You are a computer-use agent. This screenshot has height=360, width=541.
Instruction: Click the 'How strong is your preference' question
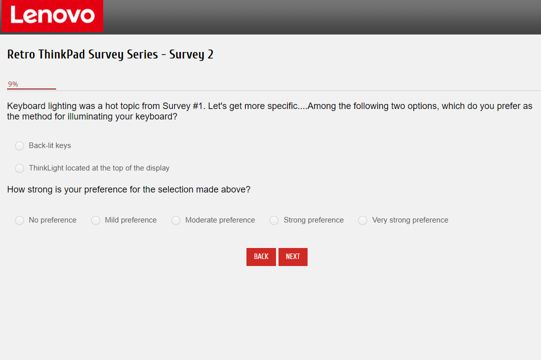129,189
